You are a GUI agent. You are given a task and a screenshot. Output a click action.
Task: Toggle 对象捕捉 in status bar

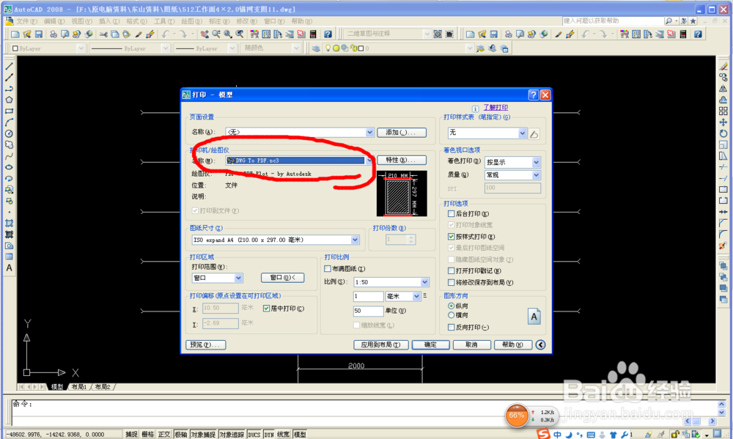(203, 435)
